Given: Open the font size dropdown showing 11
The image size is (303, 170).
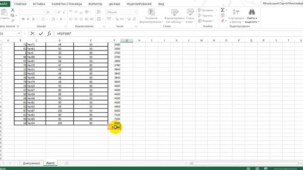Looking at the screenshot, I should [54, 12].
